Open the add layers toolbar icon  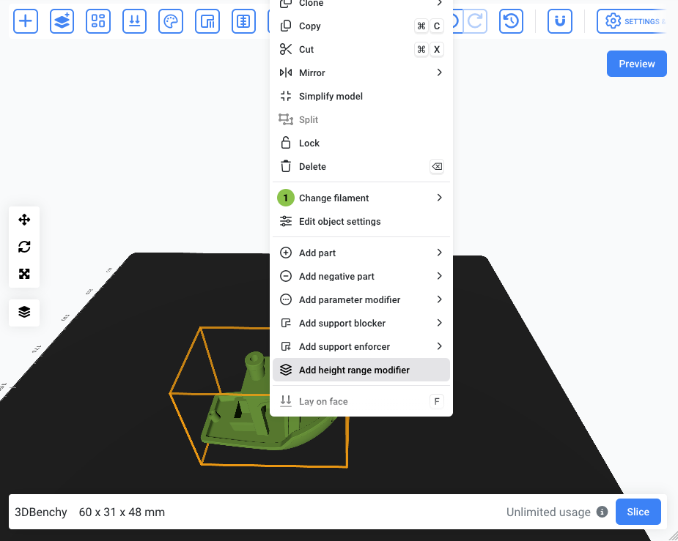[x=62, y=21]
